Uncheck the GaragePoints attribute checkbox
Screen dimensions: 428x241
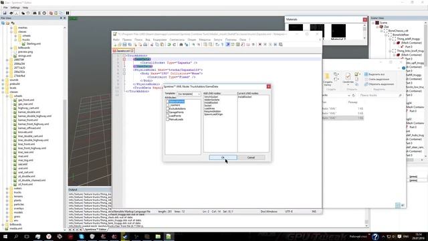(x=168, y=112)
